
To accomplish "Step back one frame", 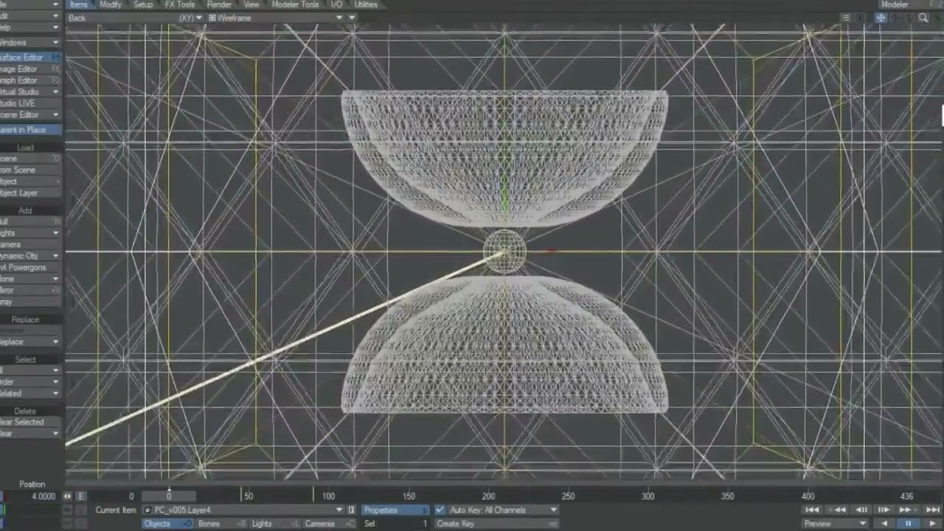I will [x=861, y=510].
